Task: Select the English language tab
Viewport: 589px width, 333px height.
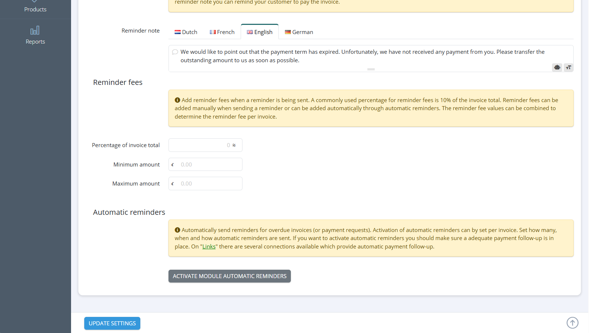Action: 260,32
